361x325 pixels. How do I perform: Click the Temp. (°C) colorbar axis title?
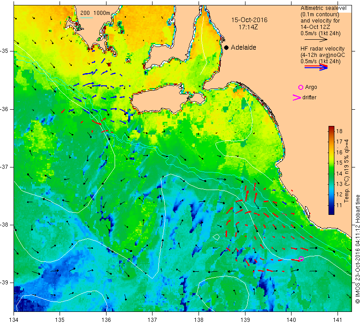pyautogui.click(x=347, y=171)
